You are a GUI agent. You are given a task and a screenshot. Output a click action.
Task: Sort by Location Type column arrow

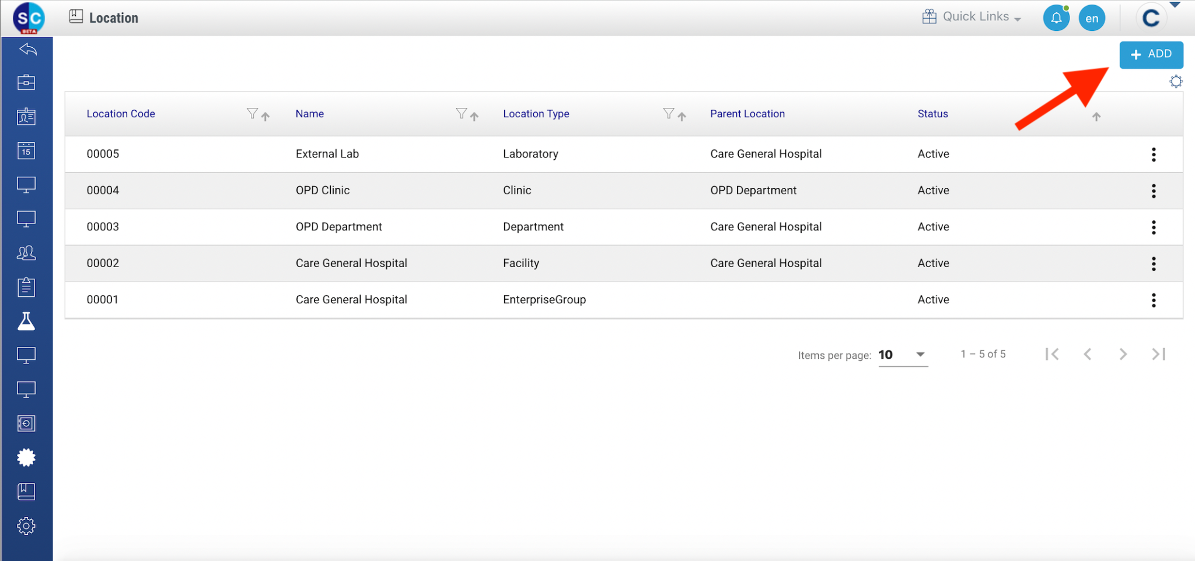tap(682, 117)
